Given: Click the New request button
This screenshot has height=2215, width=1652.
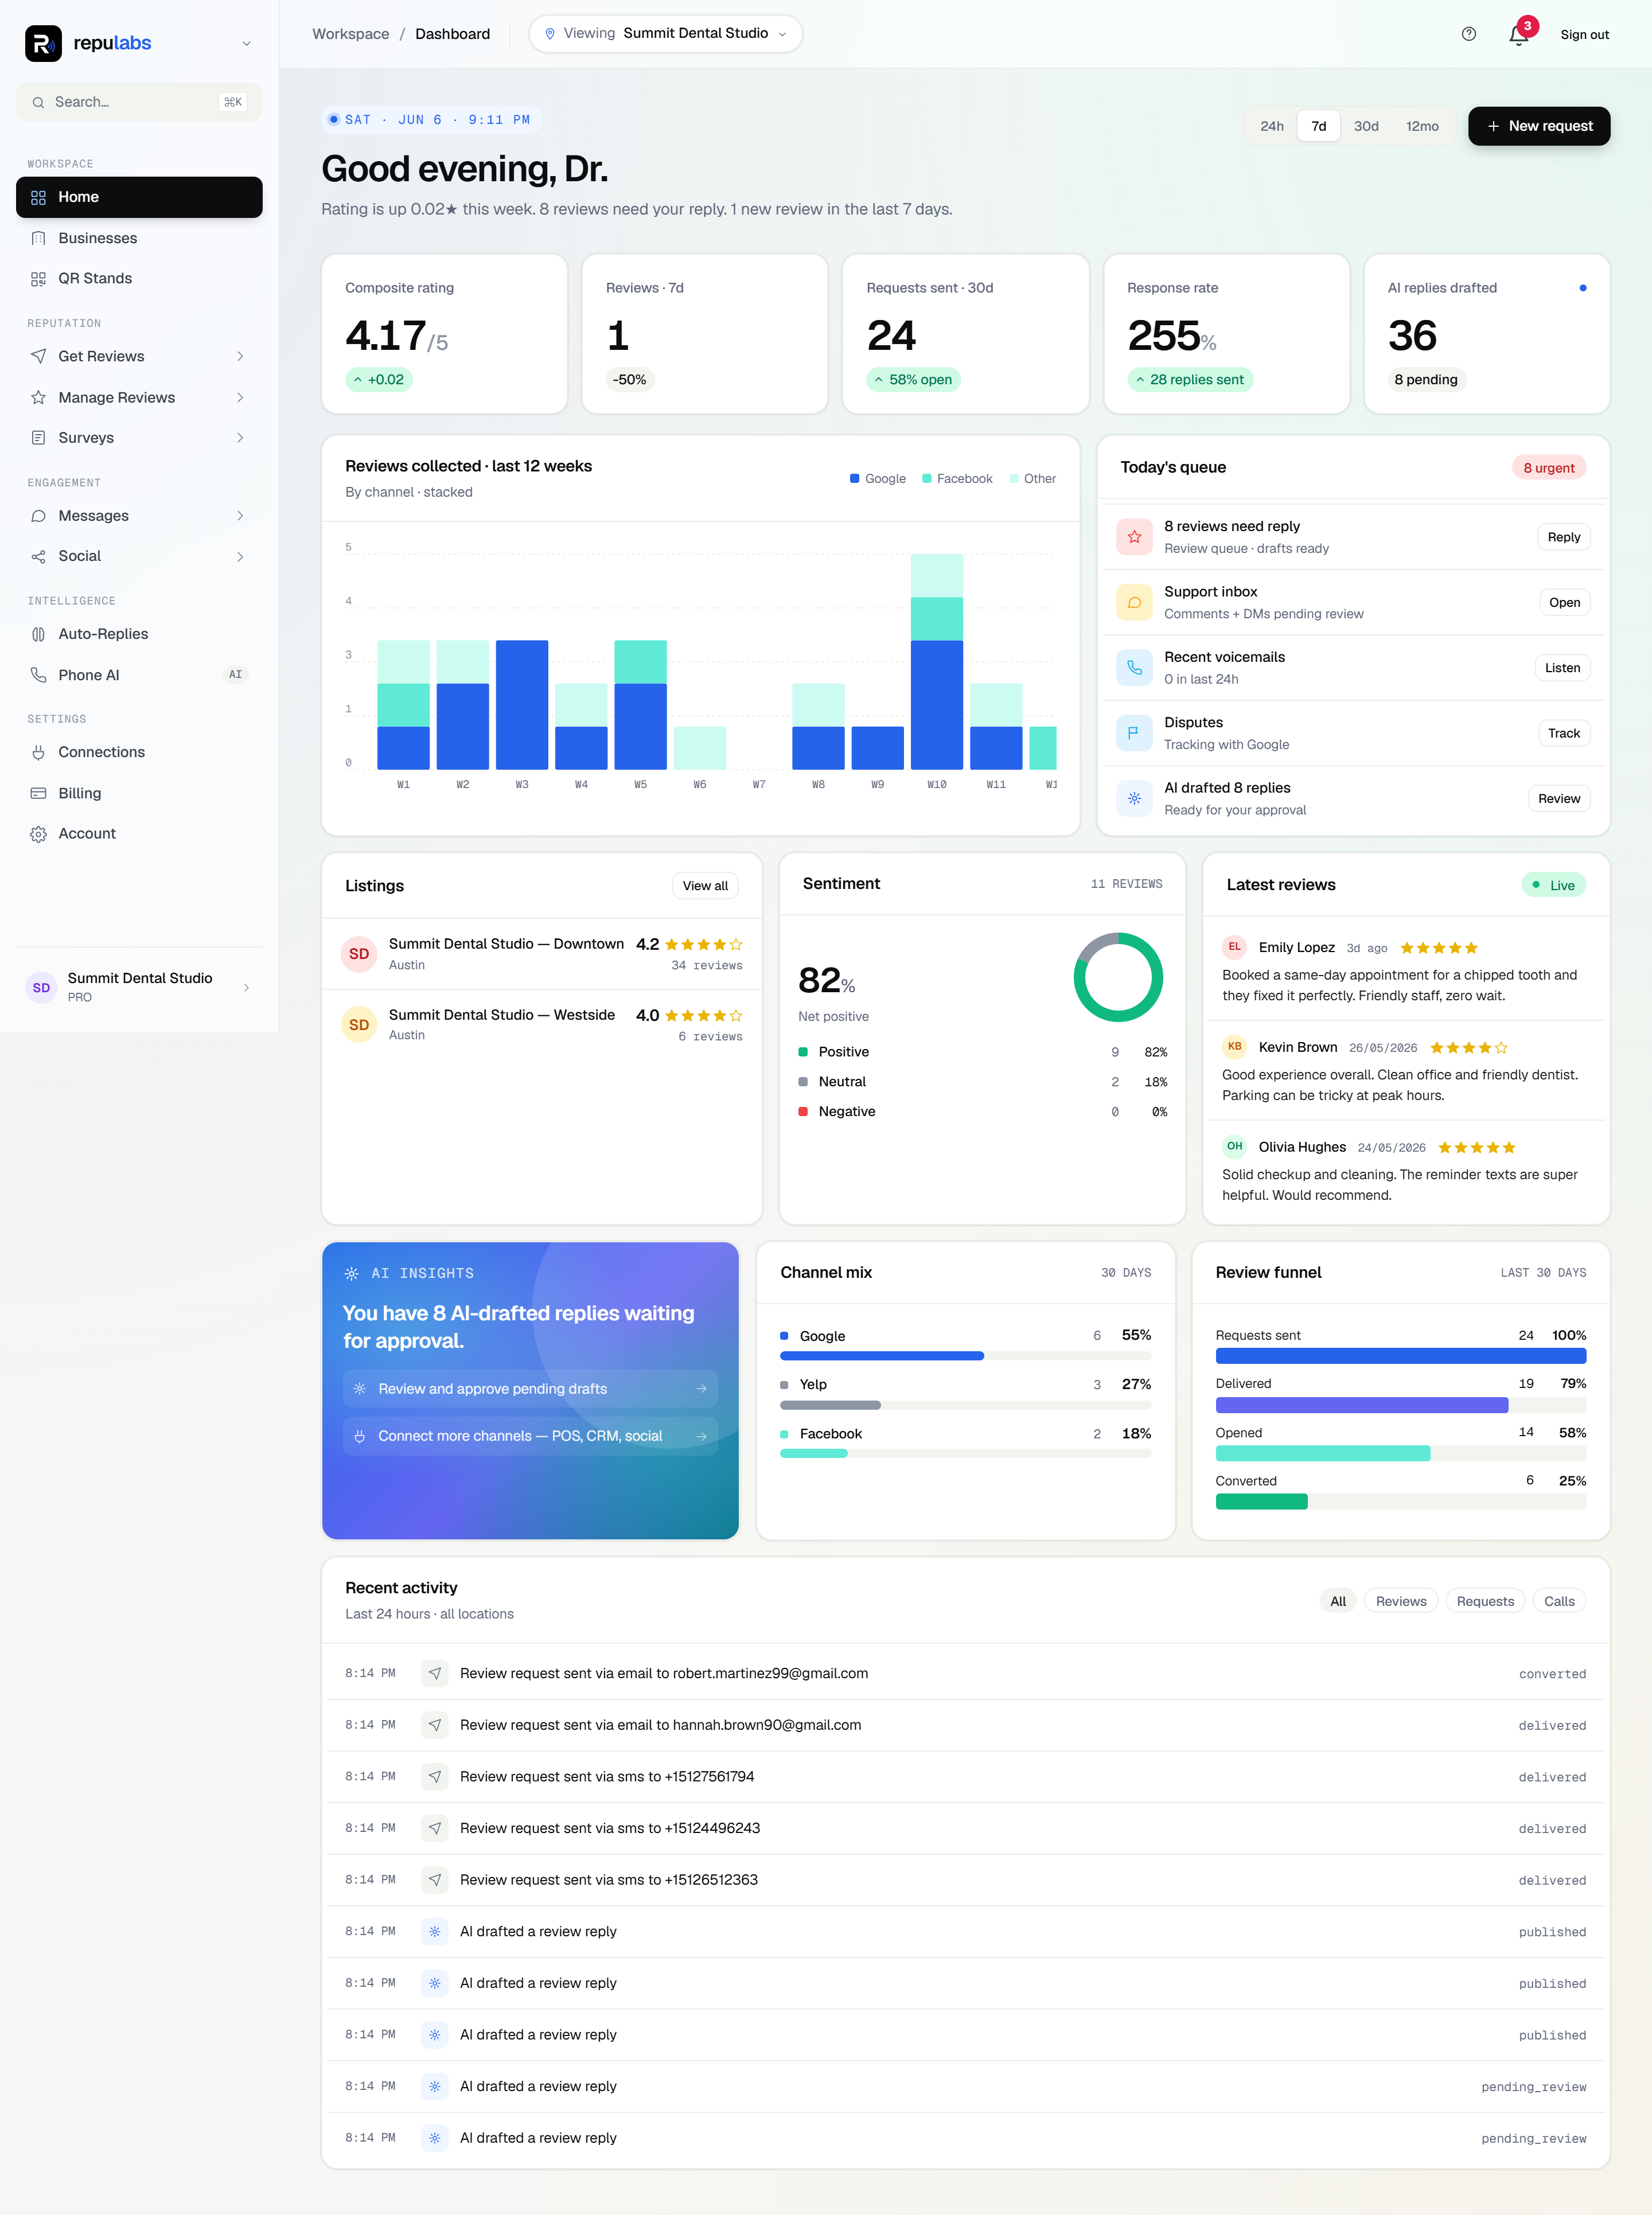Looking at the screenshot, I should (x=1538, y=126).
